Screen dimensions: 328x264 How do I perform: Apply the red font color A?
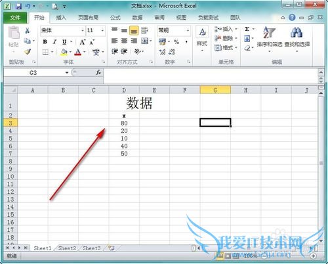click(78, 52)
